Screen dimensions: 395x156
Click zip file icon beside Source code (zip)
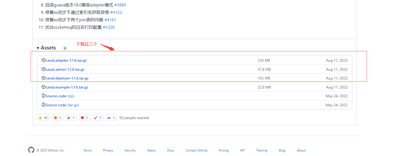click(44, 96)
